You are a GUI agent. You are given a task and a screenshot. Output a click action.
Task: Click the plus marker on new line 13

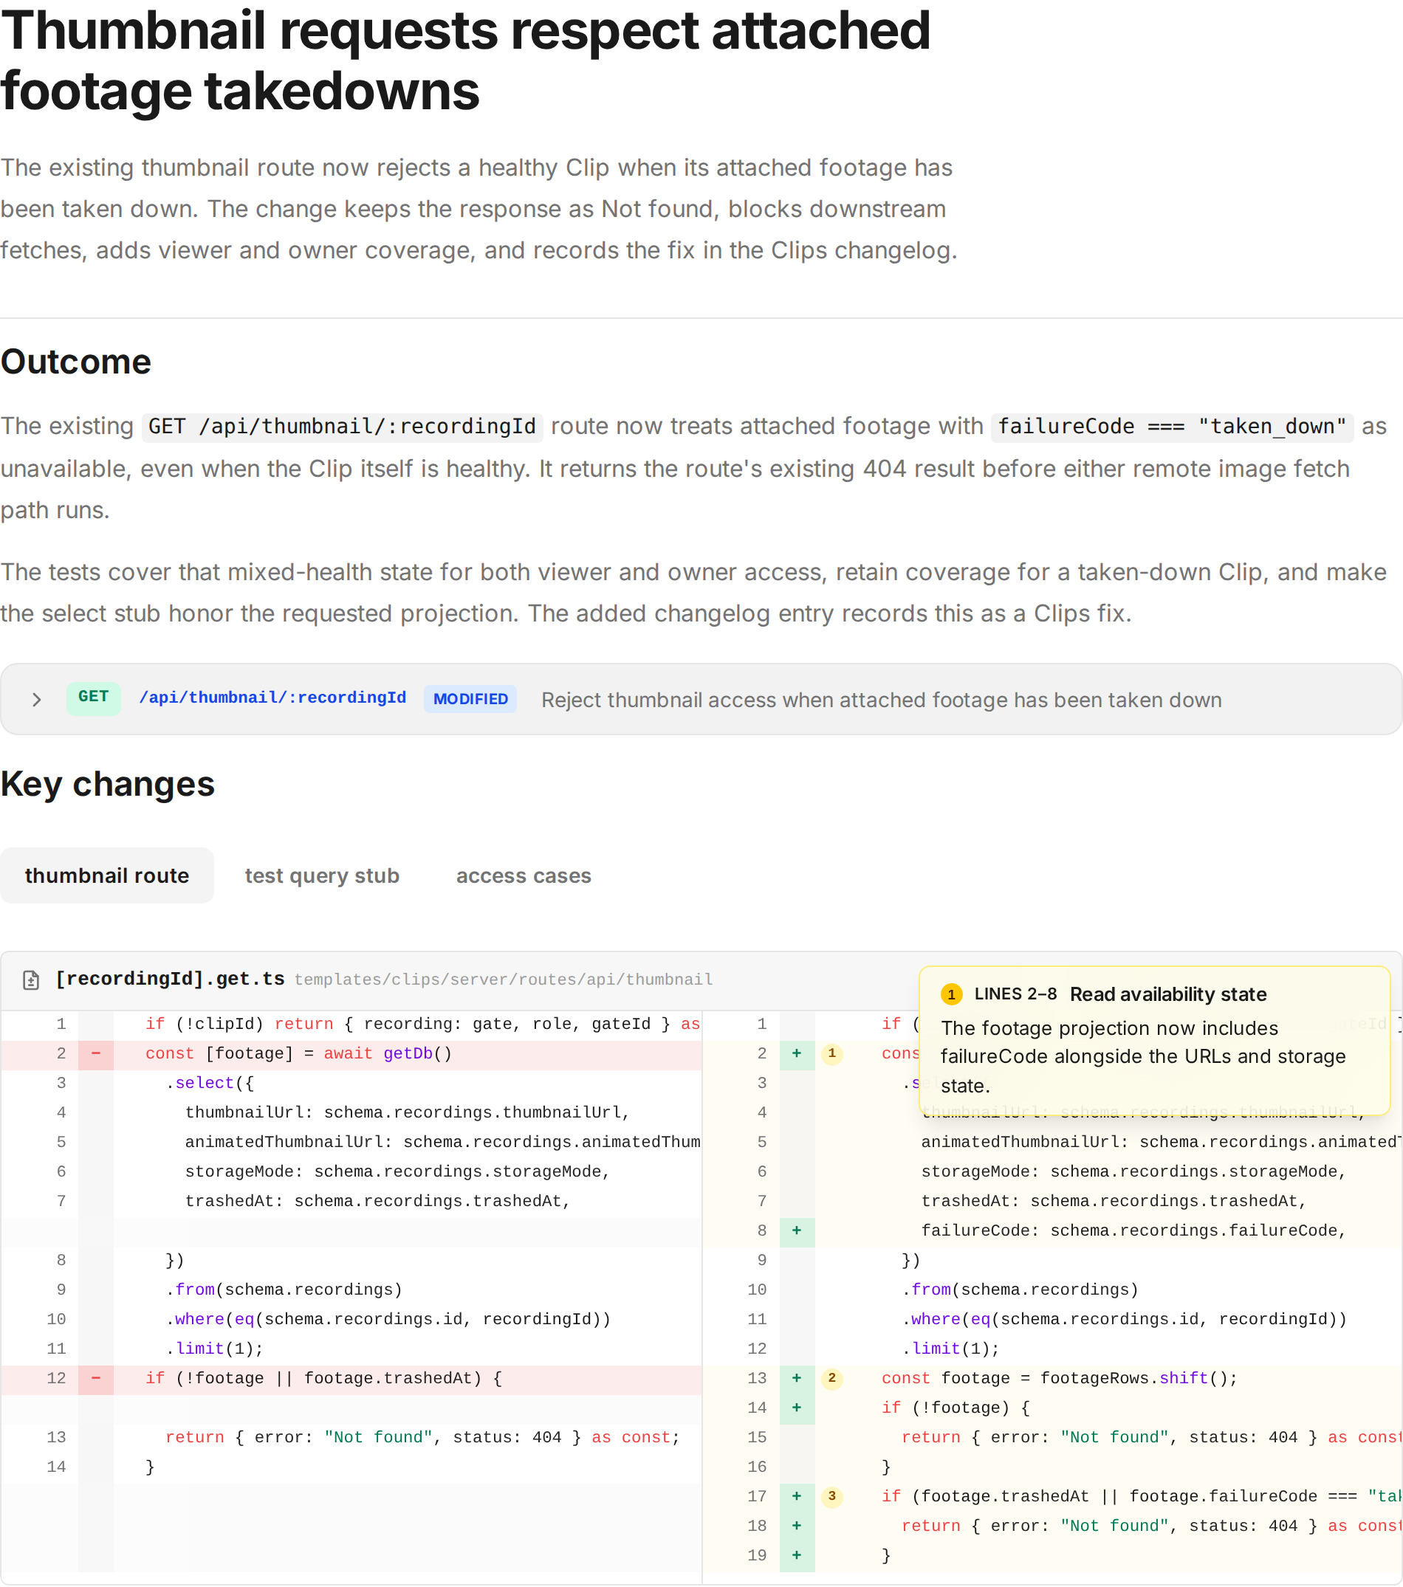(x=797, y=1378)
